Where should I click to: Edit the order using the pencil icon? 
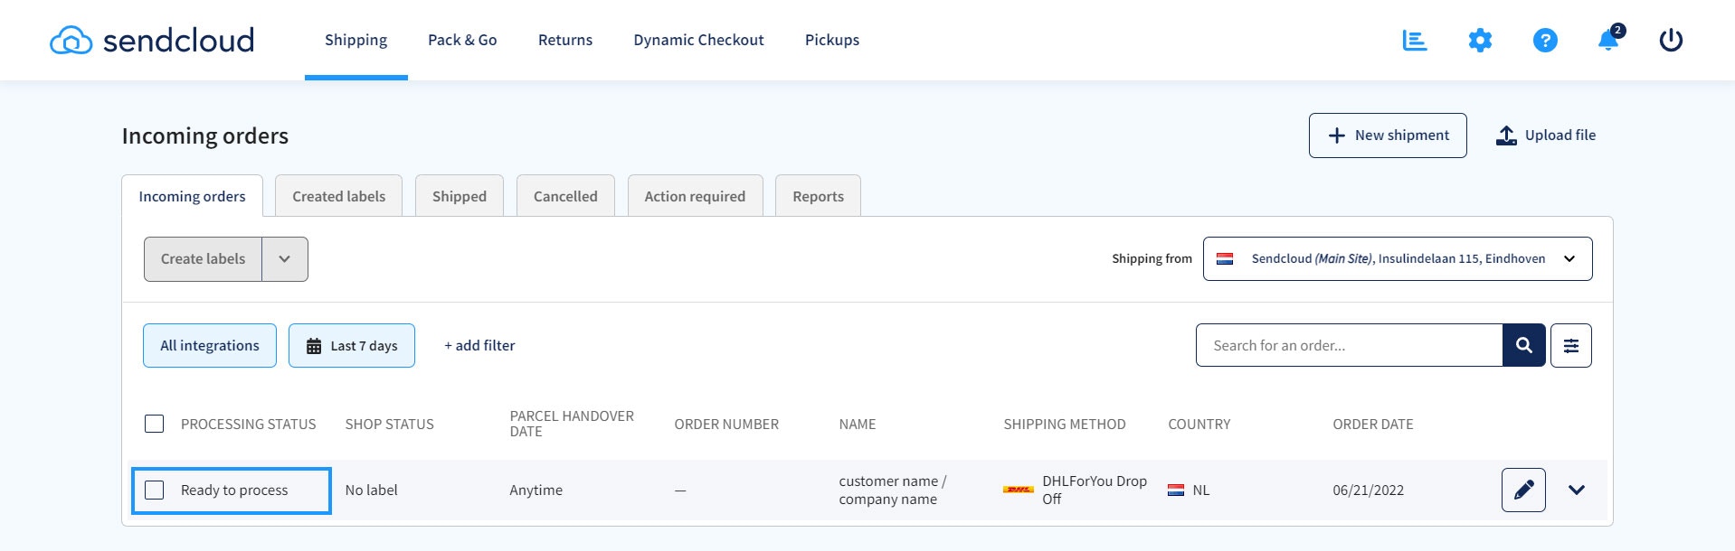pyautogui.click(x=1523, y=490)
